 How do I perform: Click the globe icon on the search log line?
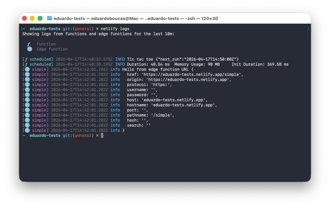pyautogui.click(x=27, y=125)
